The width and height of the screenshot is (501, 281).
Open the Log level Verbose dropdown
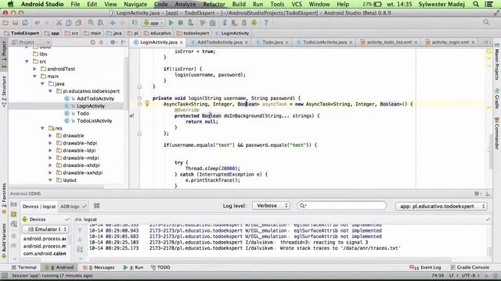(x=272, y=206)
